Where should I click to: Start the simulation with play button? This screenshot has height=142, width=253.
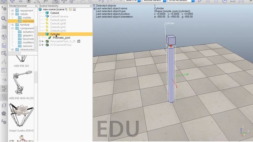[200, 1]
